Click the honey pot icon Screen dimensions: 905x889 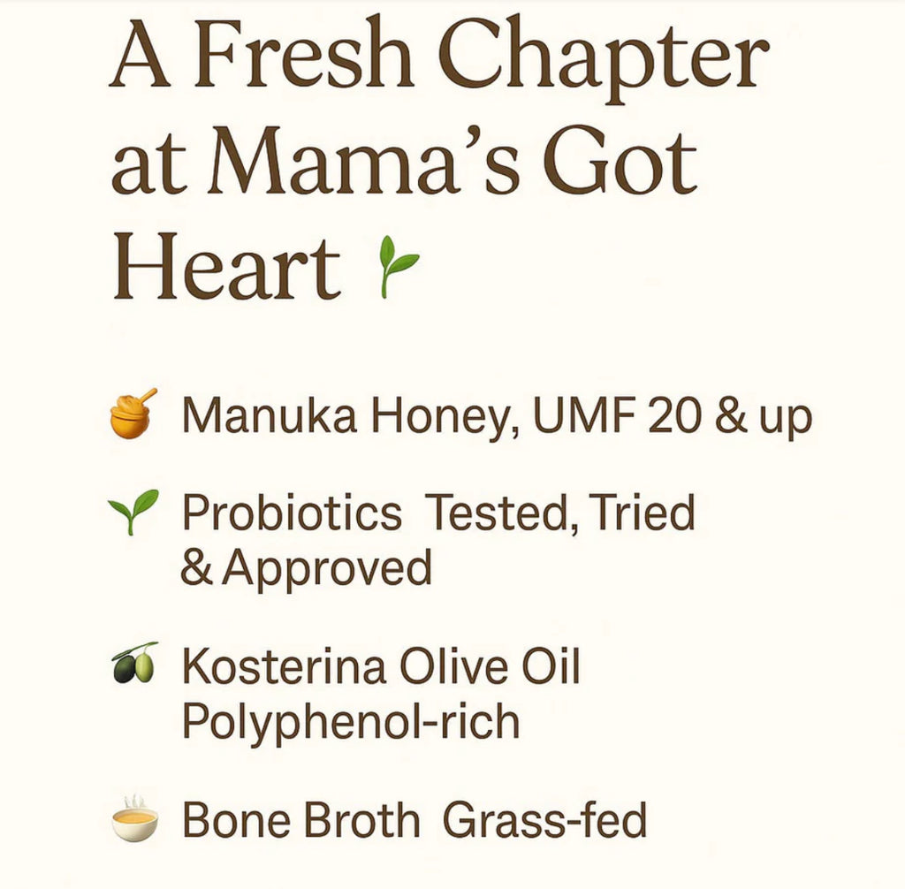tap(133, 414)
